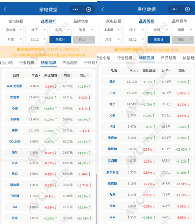The height and width of the screenshot is (224, 195).
Task: Open A.O.史密斯 brand link
Action: coord(14,86)
